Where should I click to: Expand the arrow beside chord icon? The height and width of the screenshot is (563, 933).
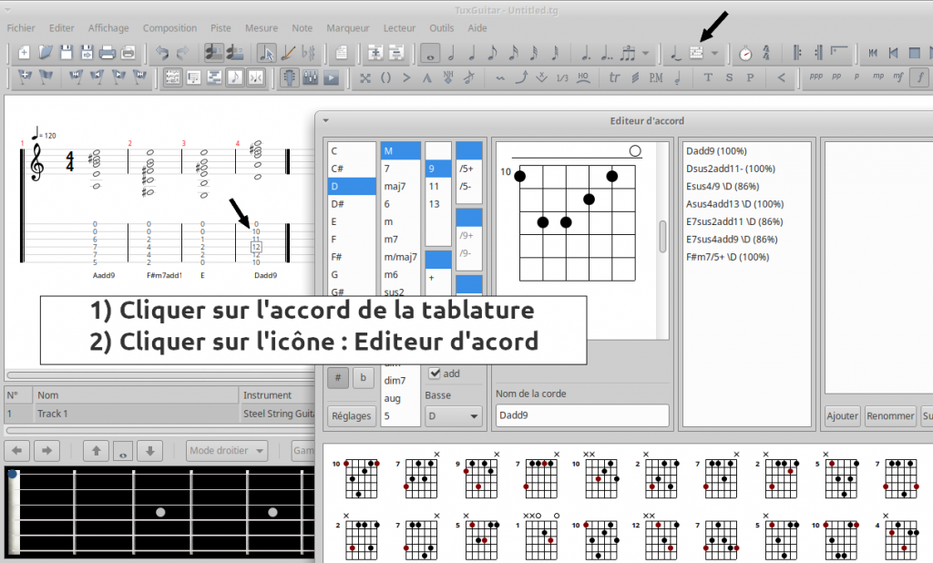[x=715, y=54]
